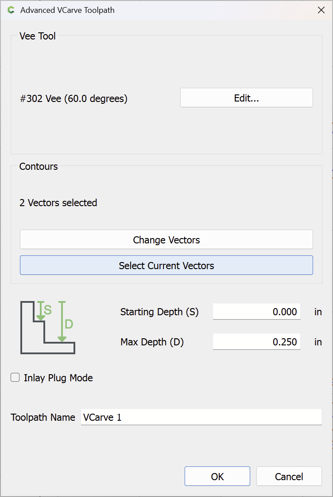
Task: Click the Carbide Create logo icon
Action: 11,10
